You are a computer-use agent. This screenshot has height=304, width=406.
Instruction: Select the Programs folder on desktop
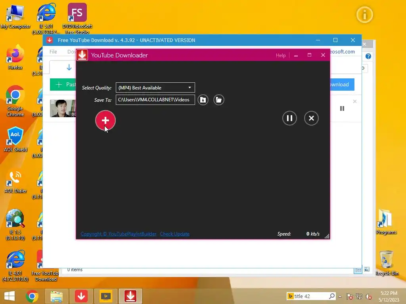386,222
